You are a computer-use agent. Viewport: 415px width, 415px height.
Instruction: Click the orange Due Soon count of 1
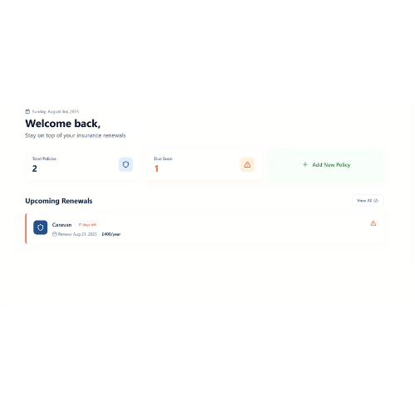157,168
